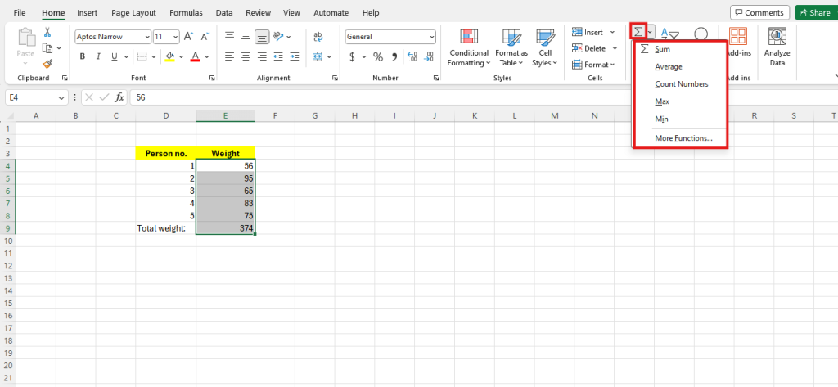Screen dimensions: 838x387
Task: Open Conditional Formatting in Styles group
Action: coord(469,47)
